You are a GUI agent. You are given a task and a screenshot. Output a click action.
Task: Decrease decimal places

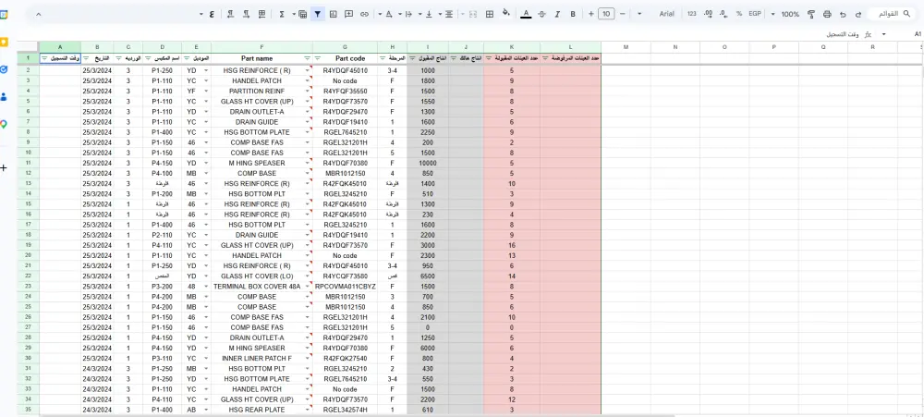click(x=723, y=14)
